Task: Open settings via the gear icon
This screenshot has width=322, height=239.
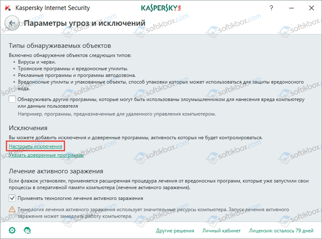Action: 12,230
